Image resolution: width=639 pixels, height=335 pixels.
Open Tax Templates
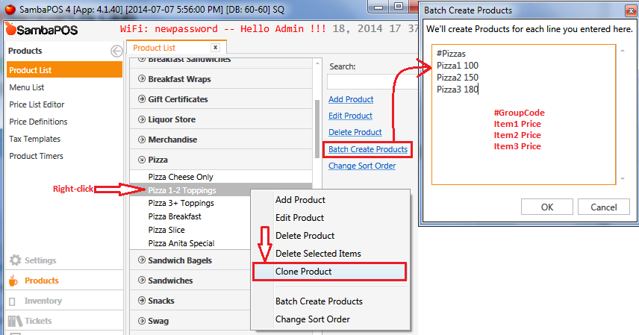(x=34, y=139)
